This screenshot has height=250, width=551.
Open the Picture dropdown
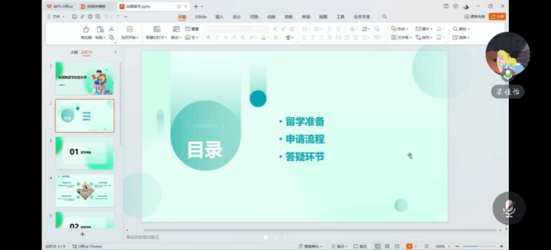(424, 29)
